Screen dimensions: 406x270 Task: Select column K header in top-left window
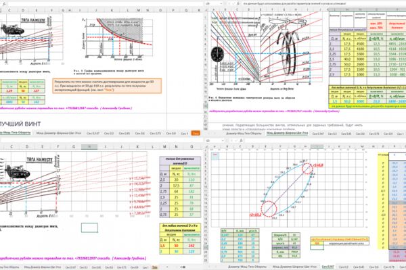coord(112,10)
